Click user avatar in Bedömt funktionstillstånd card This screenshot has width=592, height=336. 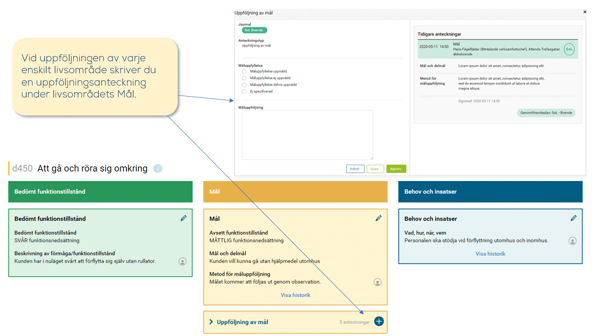click(x=182, y=261)
